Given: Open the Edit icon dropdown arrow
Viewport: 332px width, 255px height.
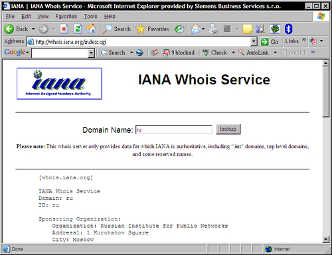Looking at the screenshot, I should click(237, 29).
